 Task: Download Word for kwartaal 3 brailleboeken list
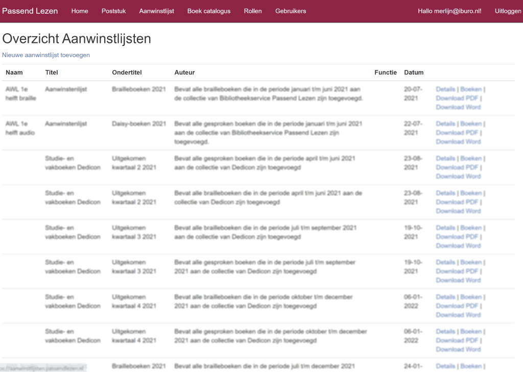(458, 245)
